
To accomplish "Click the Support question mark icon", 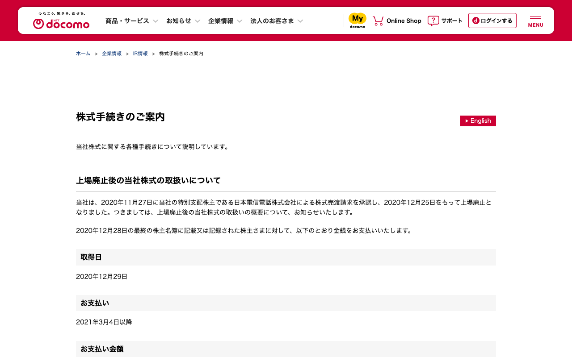I will [433, 21].
